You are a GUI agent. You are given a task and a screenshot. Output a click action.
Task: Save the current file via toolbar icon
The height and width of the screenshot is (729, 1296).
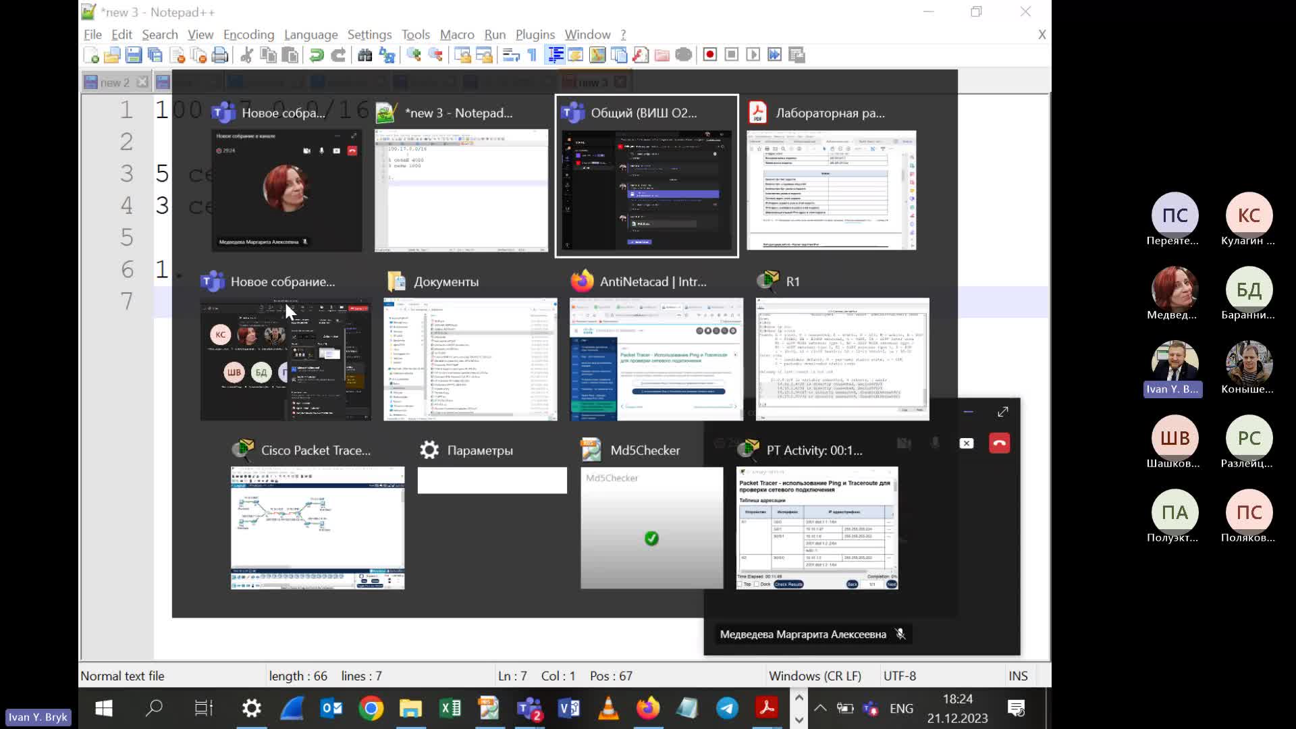(134, 55)
